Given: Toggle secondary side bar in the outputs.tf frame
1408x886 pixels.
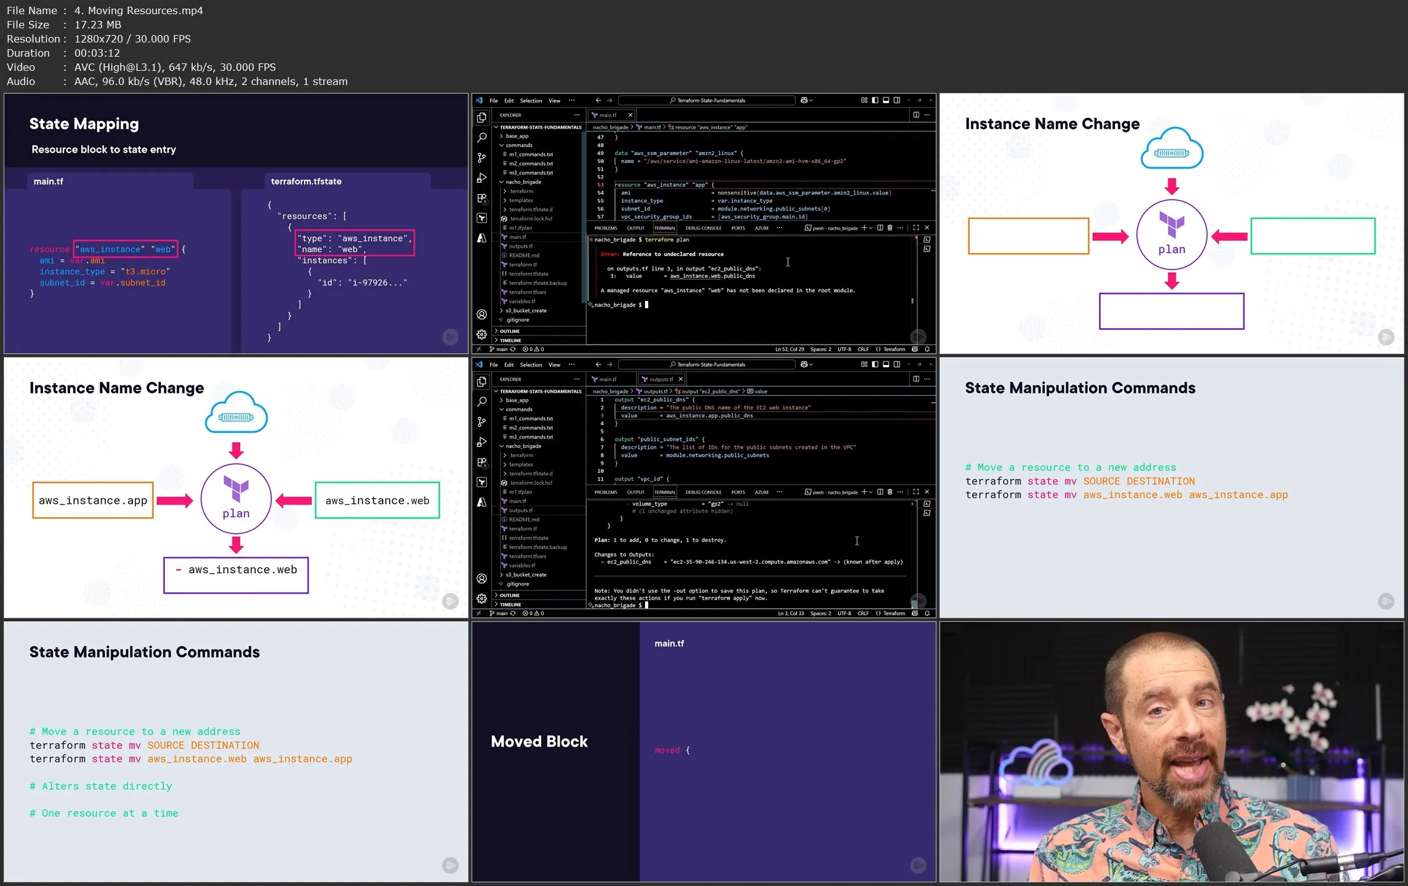Looking at the screenshot, I should coord(897,364).
